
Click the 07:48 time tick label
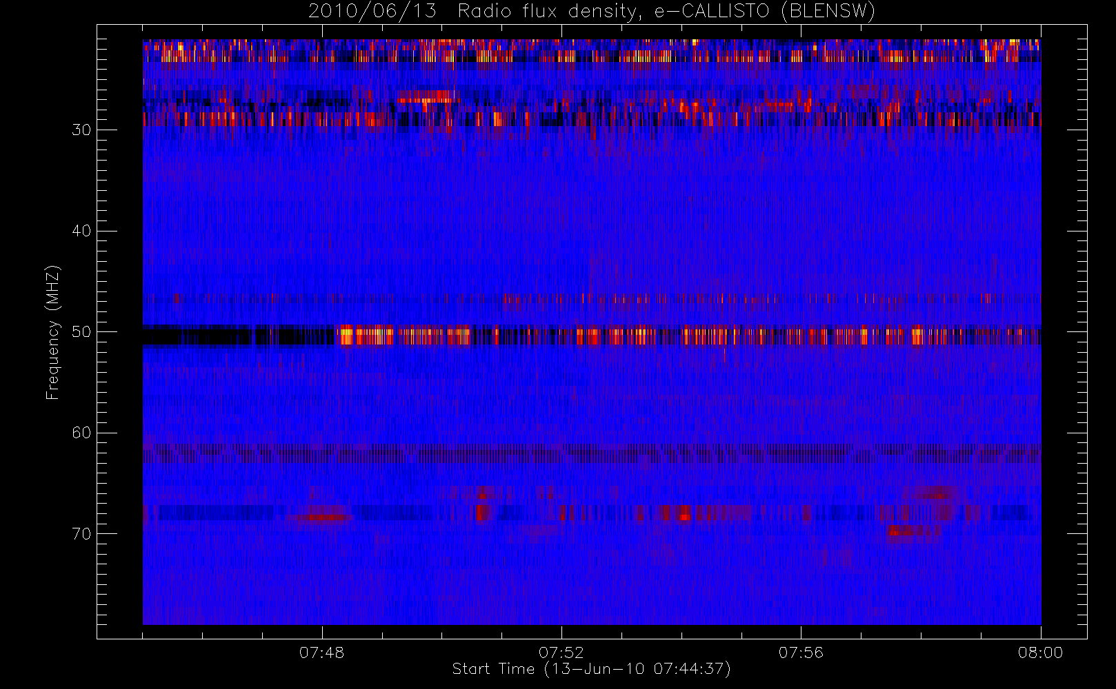(x=322, y=652)
